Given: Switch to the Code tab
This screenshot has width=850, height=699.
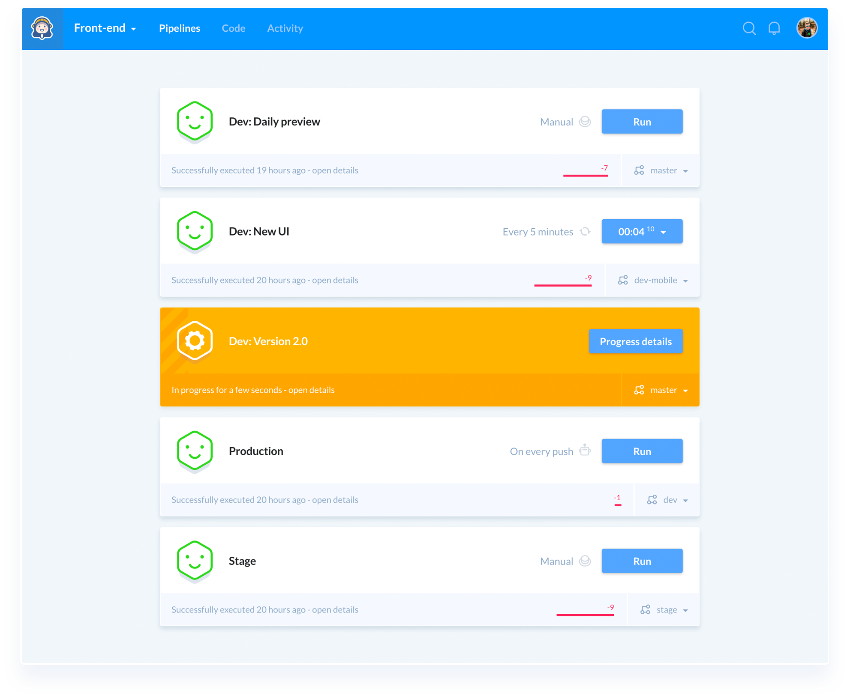Looking at the screenshot, I should [x=234, y=28].
